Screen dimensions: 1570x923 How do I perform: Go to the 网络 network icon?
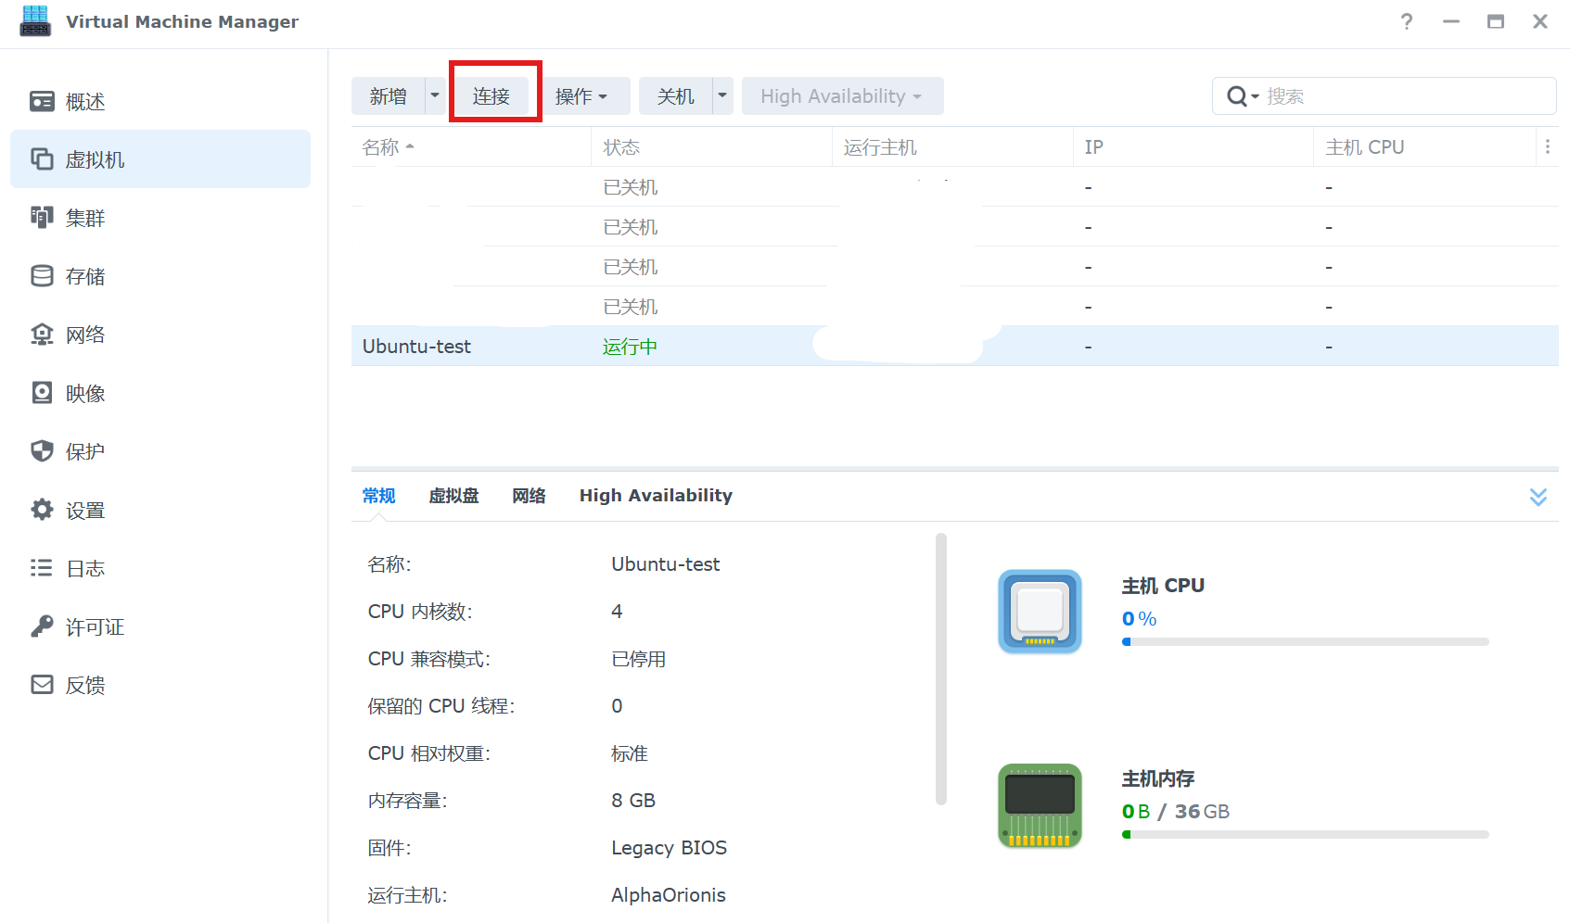[42, 335]
